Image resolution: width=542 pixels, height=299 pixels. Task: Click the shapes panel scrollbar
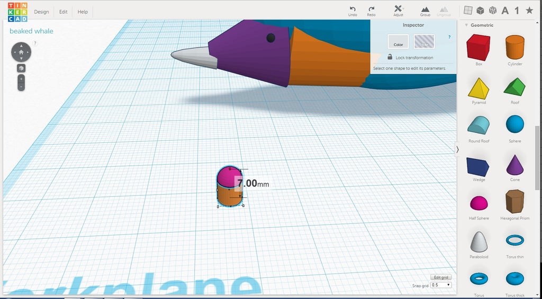point(537,157)
